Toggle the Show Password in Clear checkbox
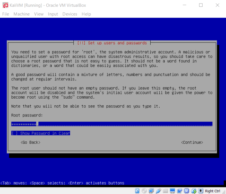226x194 pixels. [x=41, y=133]
